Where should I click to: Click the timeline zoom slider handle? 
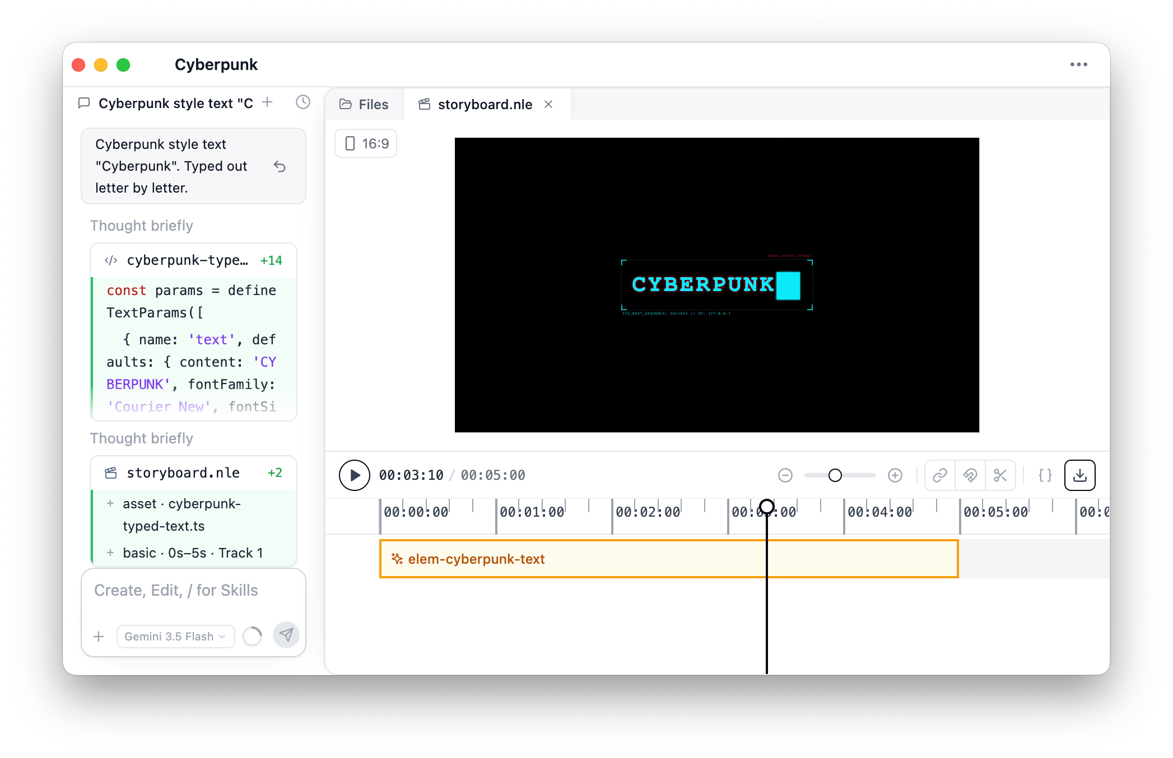[835, 475]
